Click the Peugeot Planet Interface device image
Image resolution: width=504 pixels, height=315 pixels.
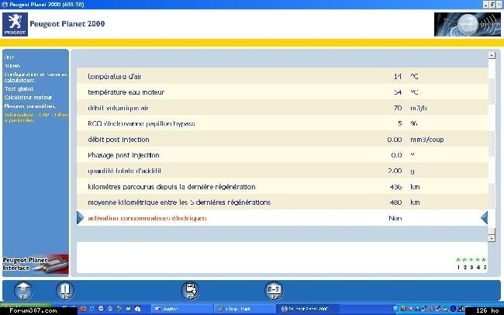pyautogui.click(x=36, y=265)
